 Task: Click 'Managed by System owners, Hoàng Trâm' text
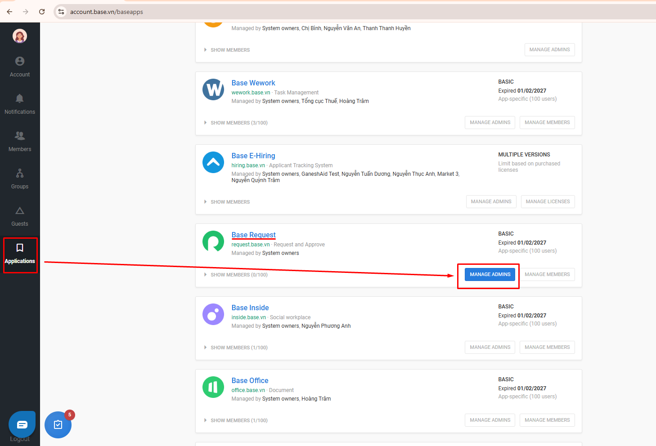coord(281,399)
